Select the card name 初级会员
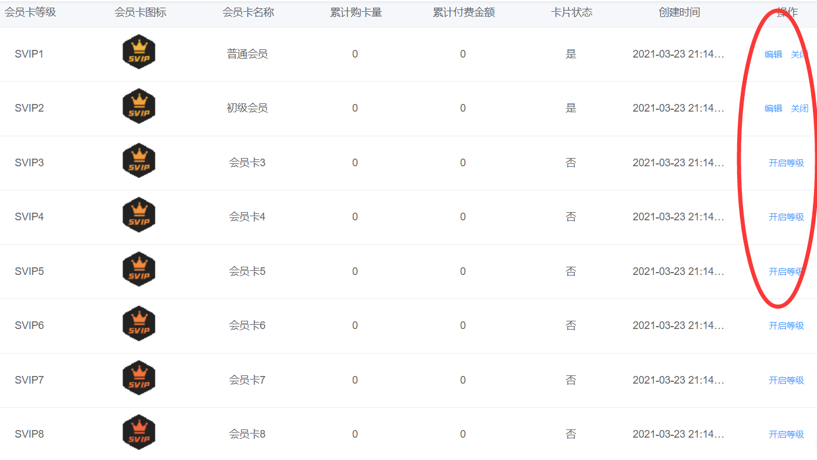This screenshot has height=460, width=817. [x=247, y=108]
